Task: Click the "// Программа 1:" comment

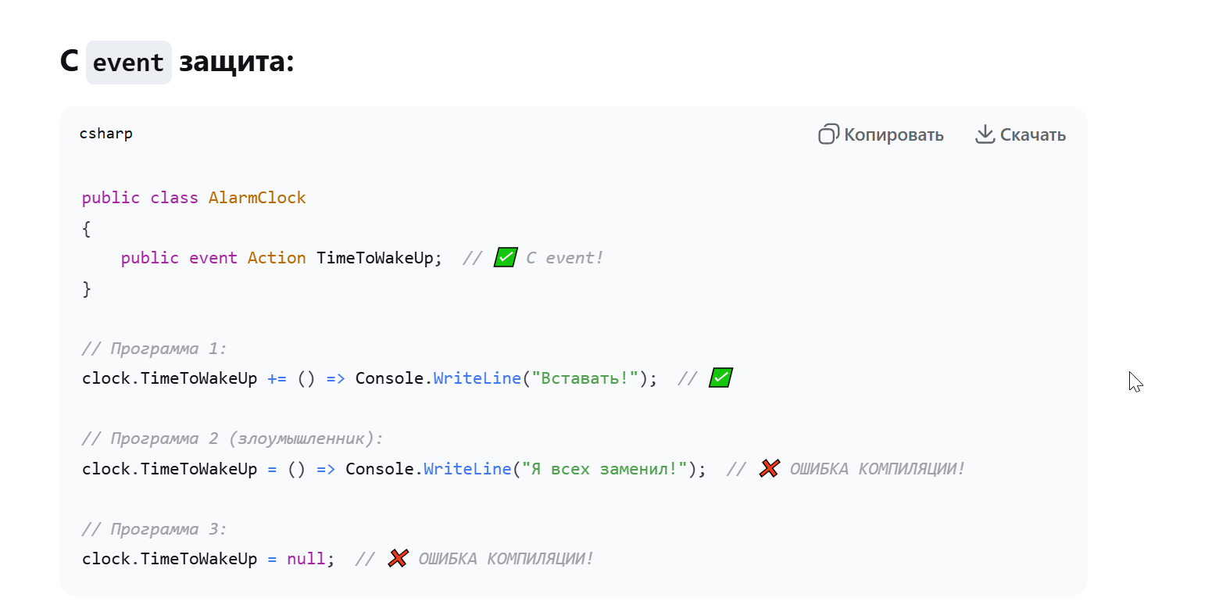Action: click(x=154, y=349)
